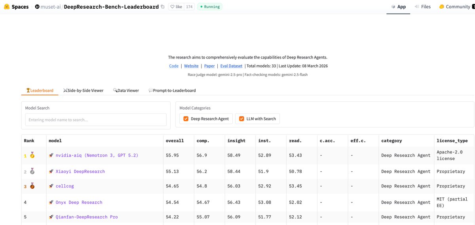Sort by the Rank column header
The image size is (475, 225).
[x=29, y=141]
